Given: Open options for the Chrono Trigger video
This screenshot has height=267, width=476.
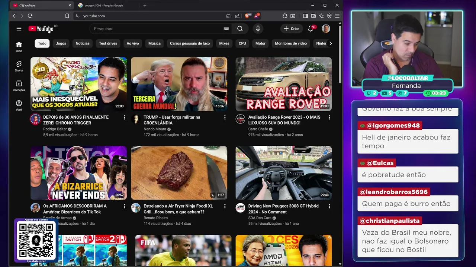Looking at the screenshot, I should point(125,117).
